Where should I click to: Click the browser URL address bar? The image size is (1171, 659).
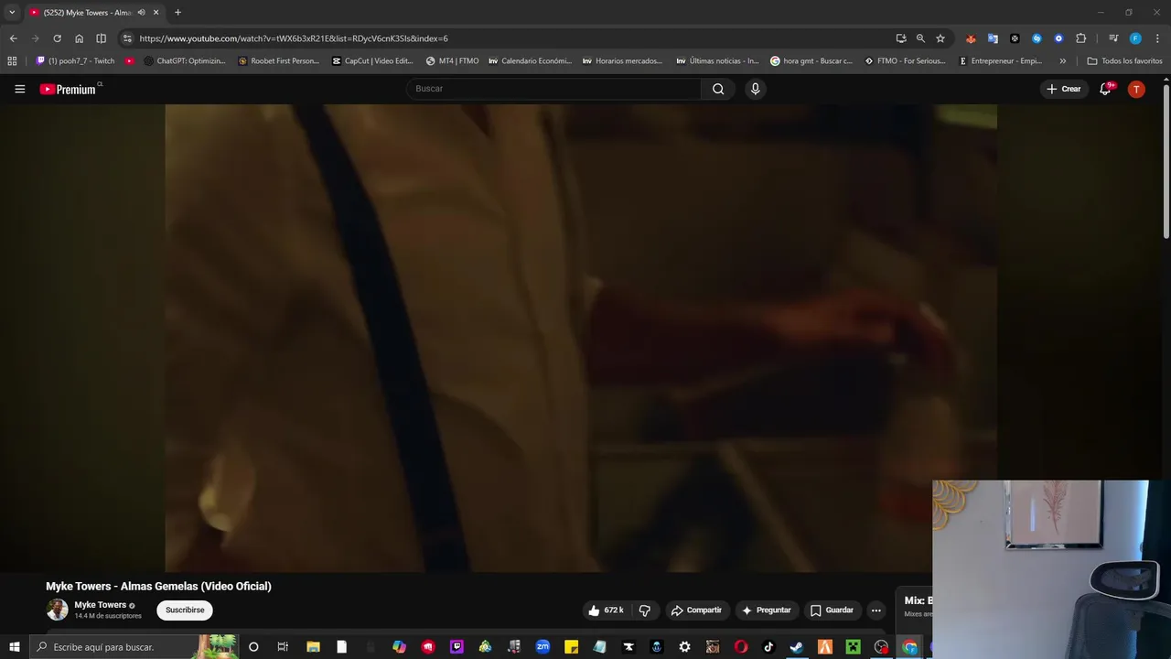click(x=512, y=38)
